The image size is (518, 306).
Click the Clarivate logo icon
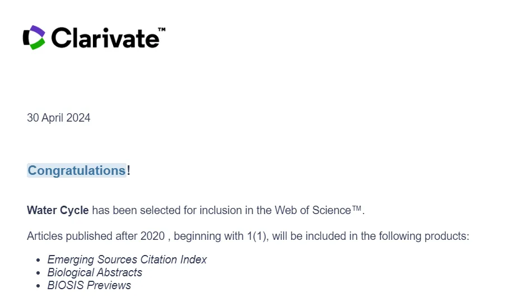point(34,38)
